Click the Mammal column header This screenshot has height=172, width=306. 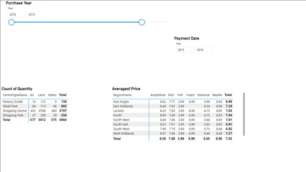tap(203, 95)
